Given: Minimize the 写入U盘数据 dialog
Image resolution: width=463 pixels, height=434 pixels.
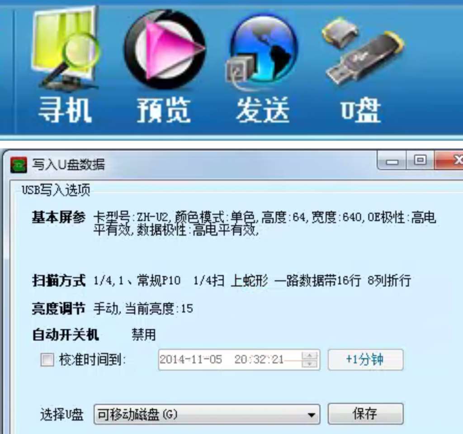Looking at the screenshot, I should (392, 161).
